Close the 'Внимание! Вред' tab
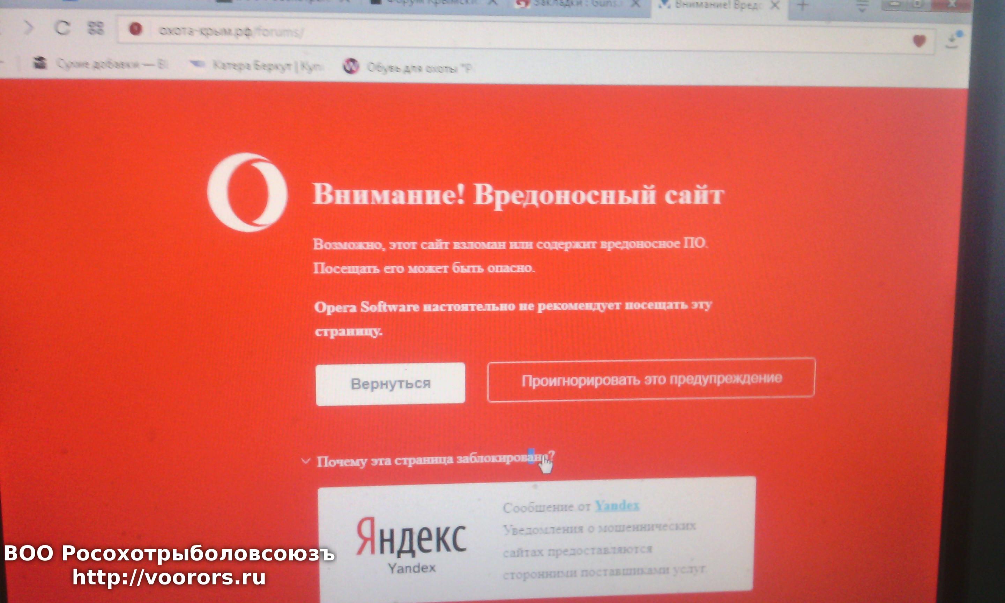This screenshot has width=1005, height=603. [775, 5]
